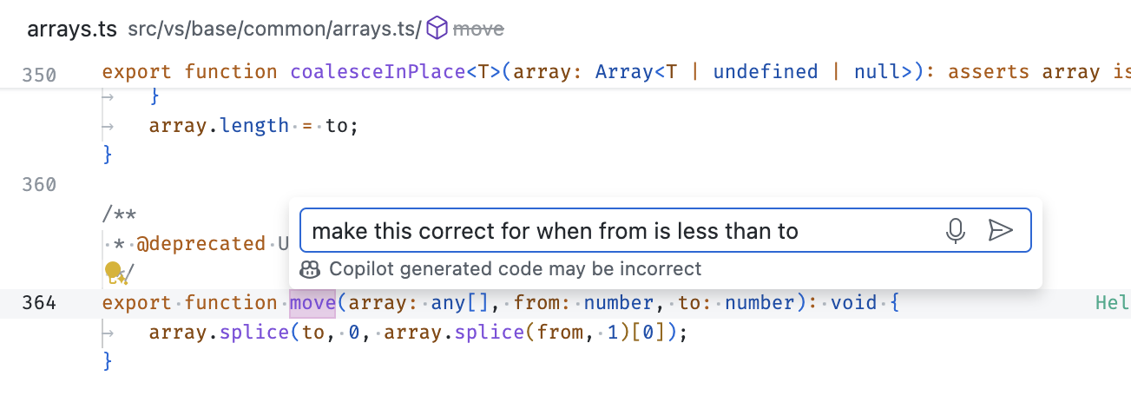Click the "Copilot generated code may be incorrect" notice
The image size is (1131, 409).
coord(515,269)
